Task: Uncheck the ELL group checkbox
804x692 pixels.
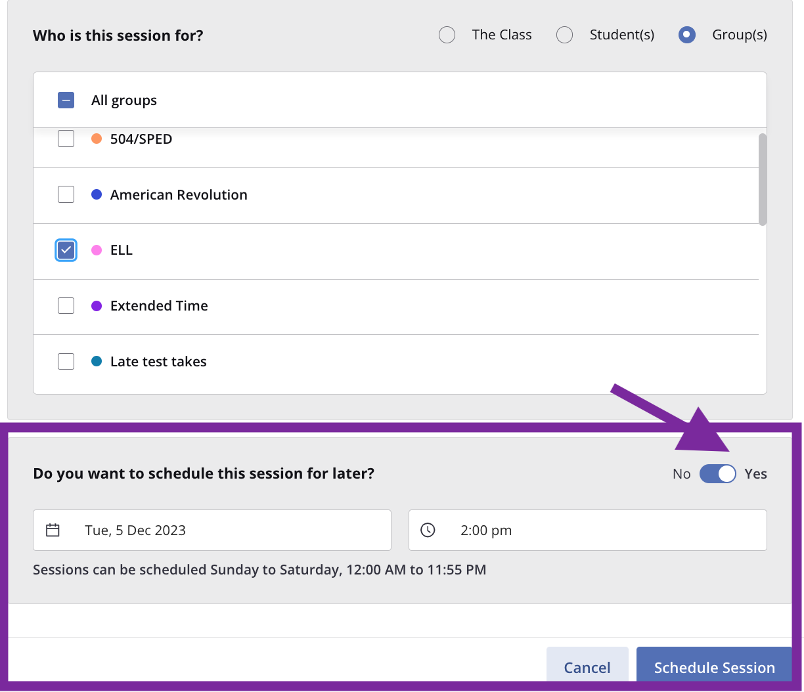Action: pos(66,250)
